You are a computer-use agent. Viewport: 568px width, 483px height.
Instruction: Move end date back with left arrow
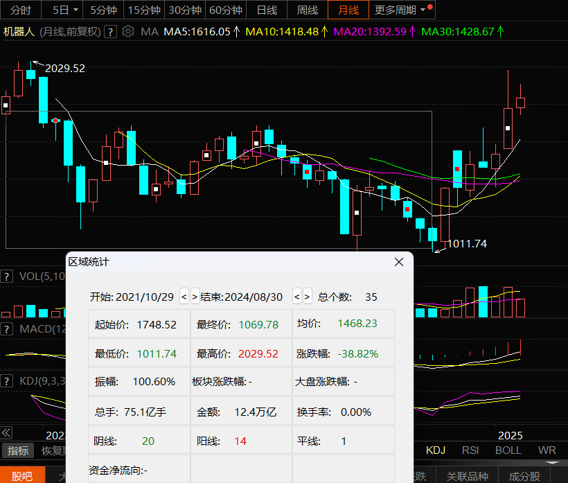[x=297, y=297]
